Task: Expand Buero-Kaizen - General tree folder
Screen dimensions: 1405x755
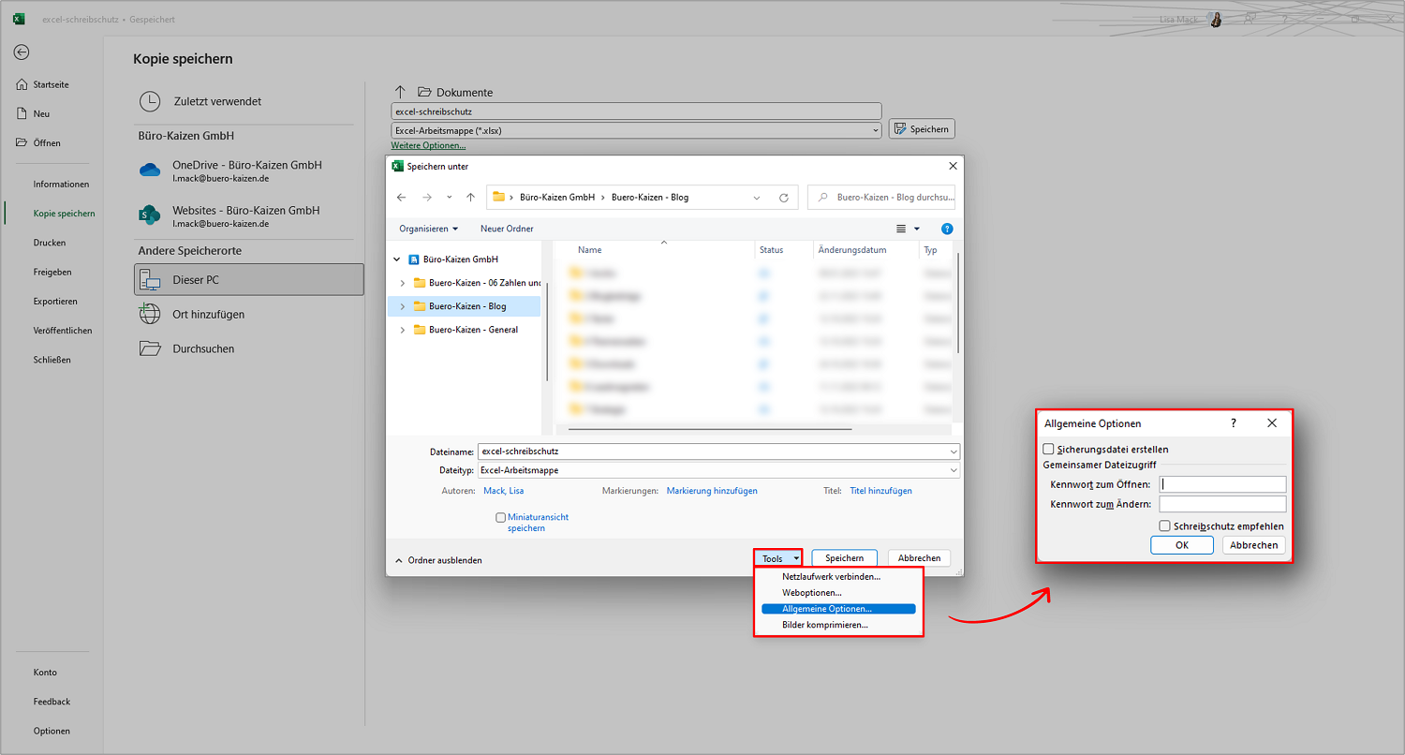Action: click(403, 330)
